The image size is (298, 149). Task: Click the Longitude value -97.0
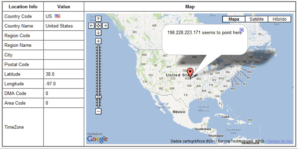(x=51, y=84)
